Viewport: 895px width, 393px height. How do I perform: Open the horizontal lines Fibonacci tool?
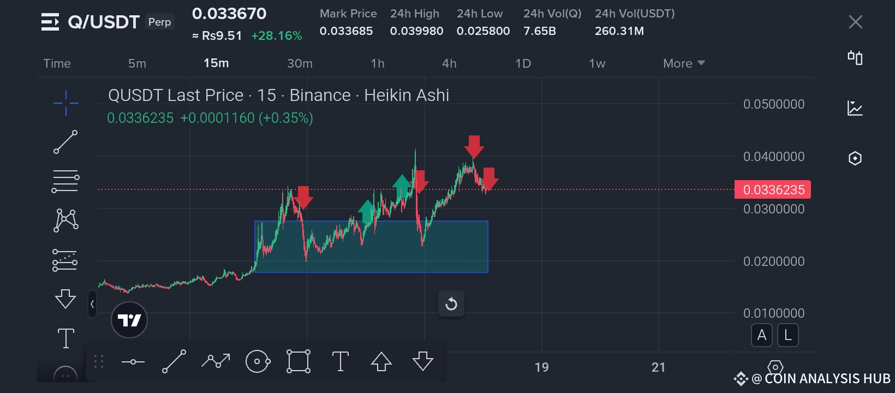[x=65, y=181]
